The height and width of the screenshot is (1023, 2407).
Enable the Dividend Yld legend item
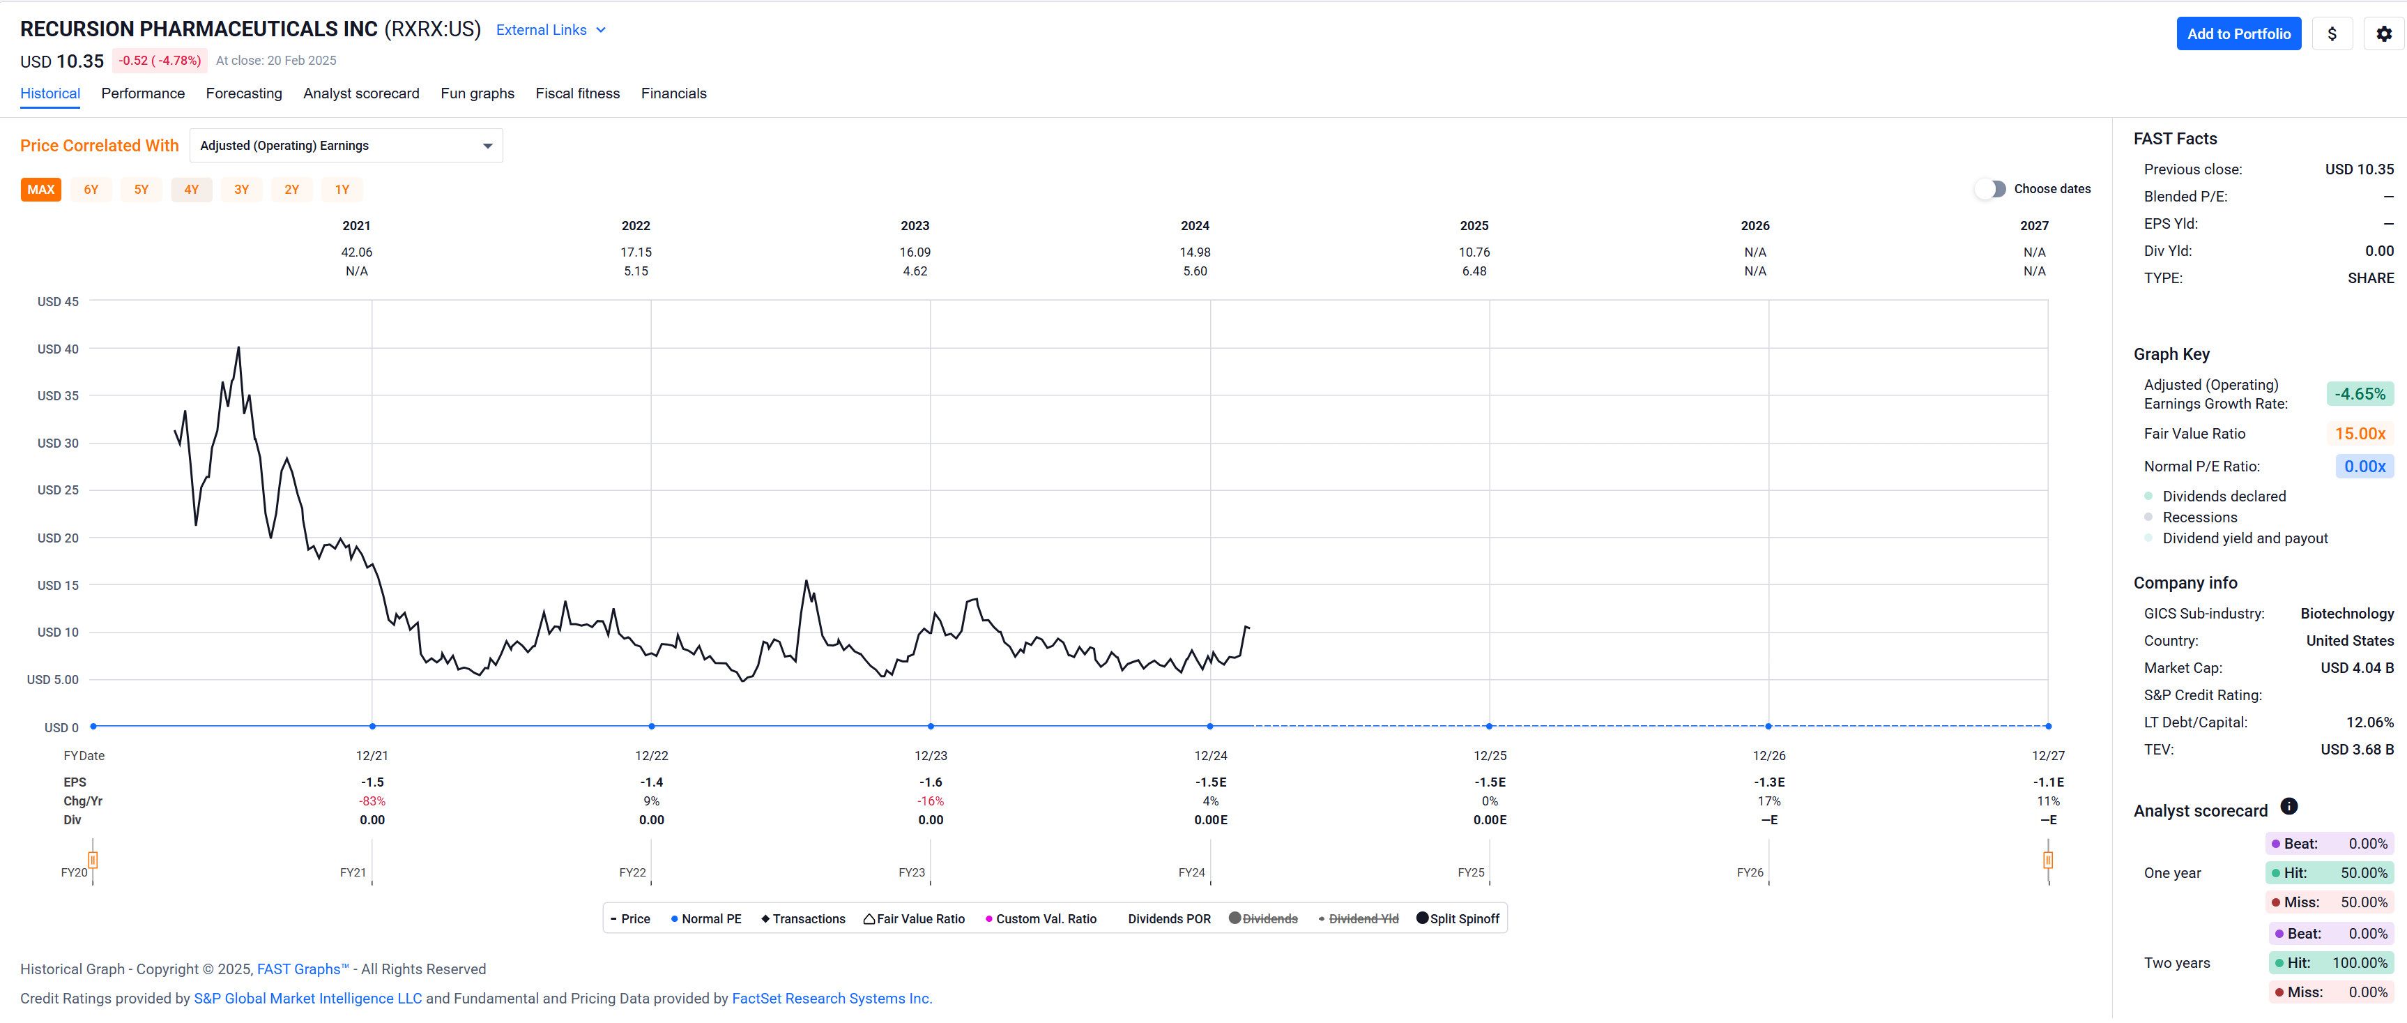click(1358, 919)
